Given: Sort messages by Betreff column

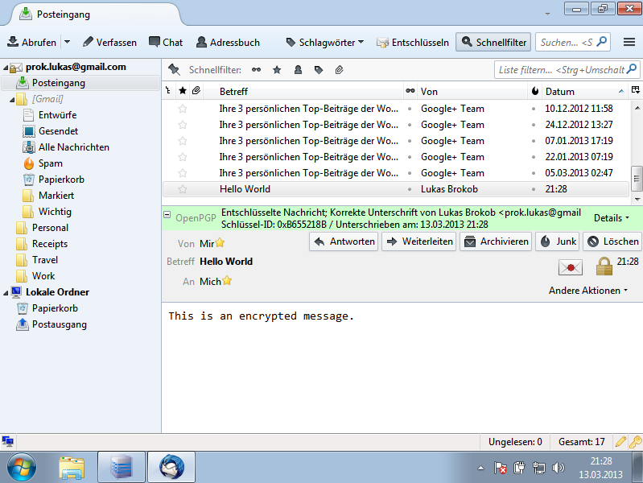Looking at the screenshot, I should (x=303, y=91).
